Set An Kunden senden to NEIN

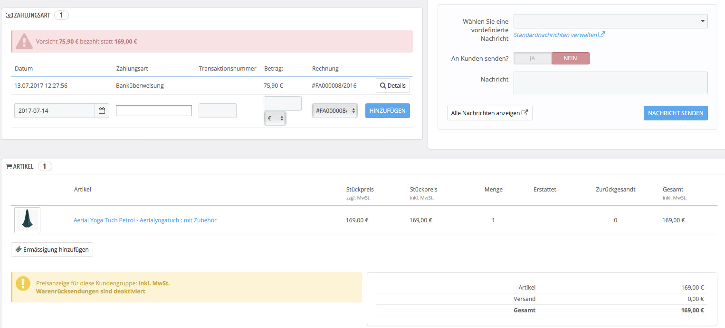click(570, 58)
